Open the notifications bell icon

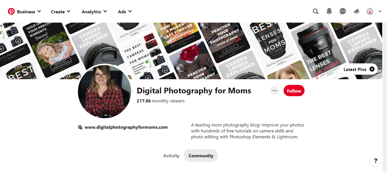click(x=329, y=12)
